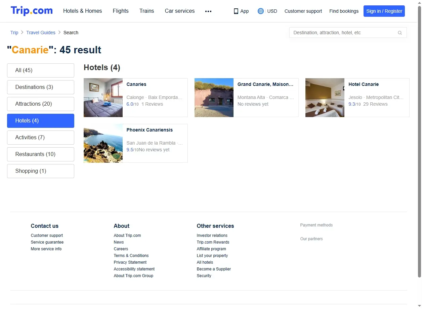Select the Attractions (20) filter tab

pyautogui.click(x=41, y=104)
